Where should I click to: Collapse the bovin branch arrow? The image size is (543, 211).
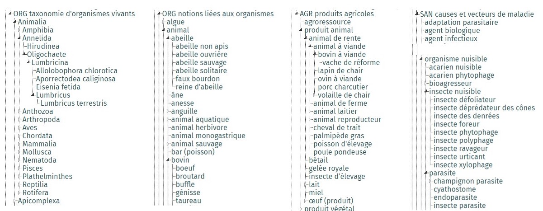[x=168, y=160]
